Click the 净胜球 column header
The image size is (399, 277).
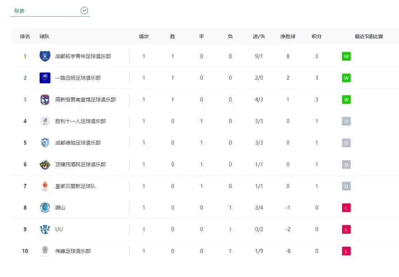[x=288, y=36]
